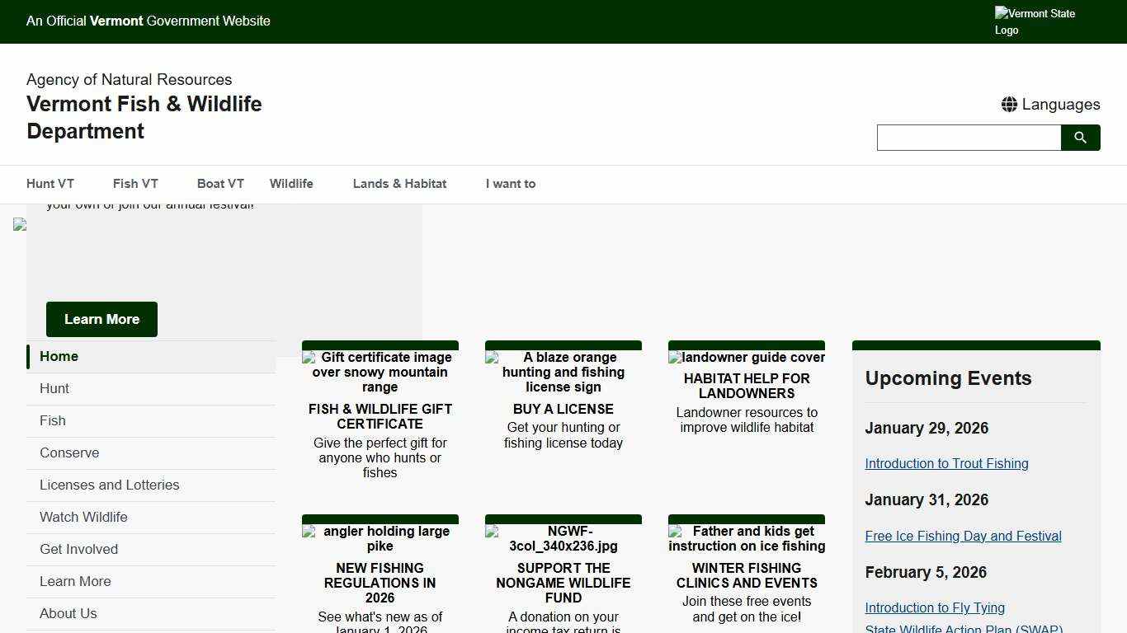Select Watch Wildlife in the sidebar
Viewport: 1127px width, 633px height.
83,517
